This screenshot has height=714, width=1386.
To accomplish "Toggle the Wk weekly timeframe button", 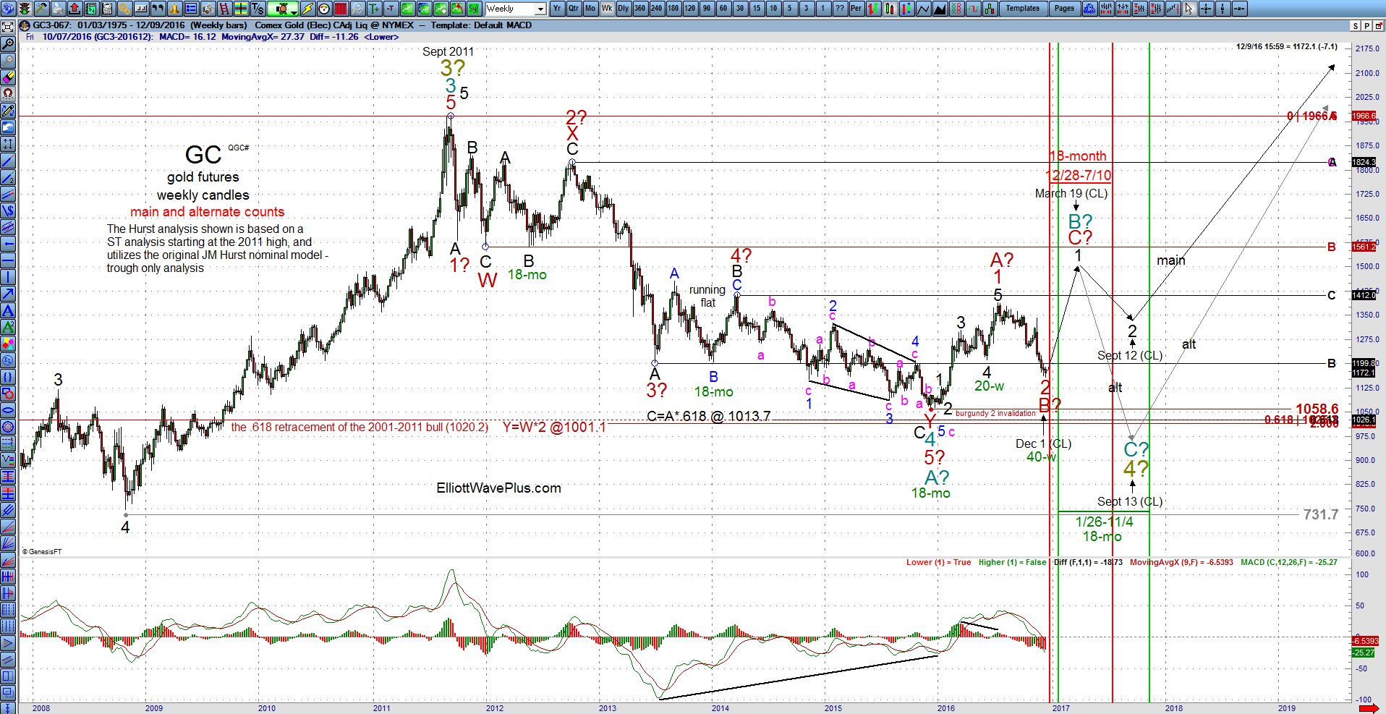I will pos(607,9).
